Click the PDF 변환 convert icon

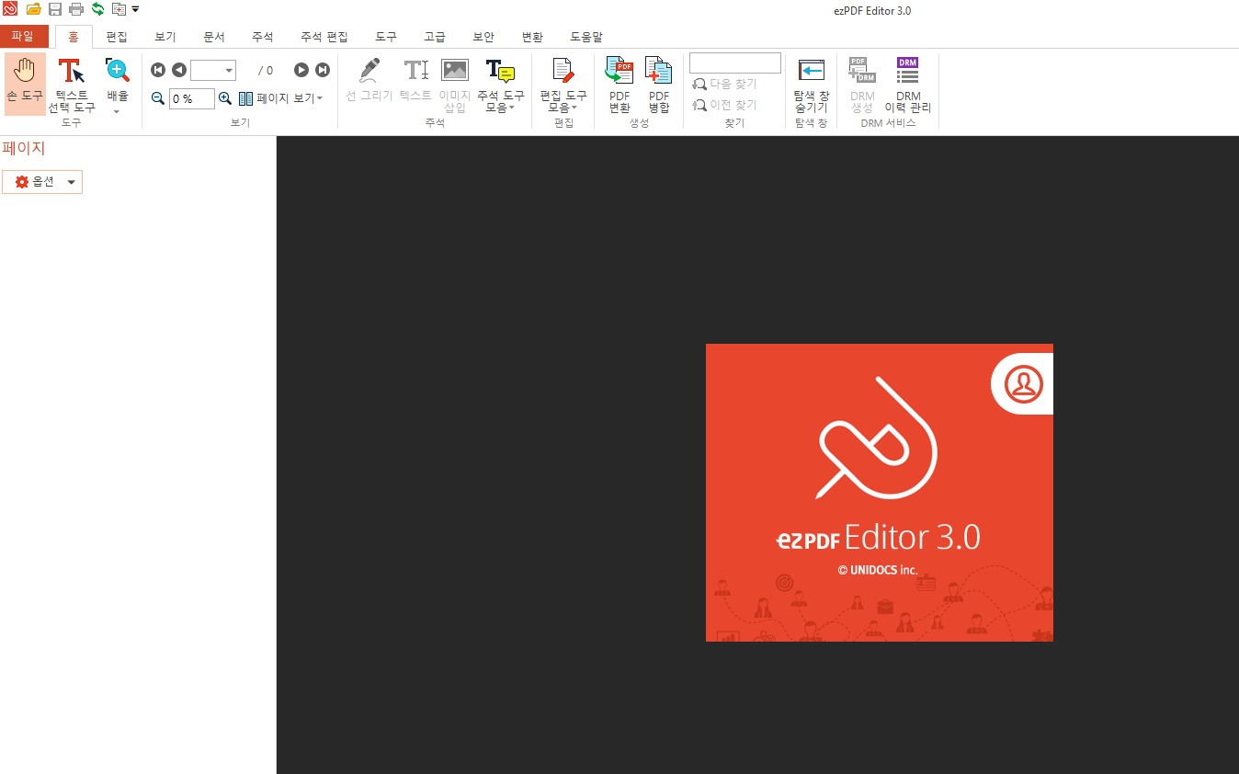click(x=619, y=84)
